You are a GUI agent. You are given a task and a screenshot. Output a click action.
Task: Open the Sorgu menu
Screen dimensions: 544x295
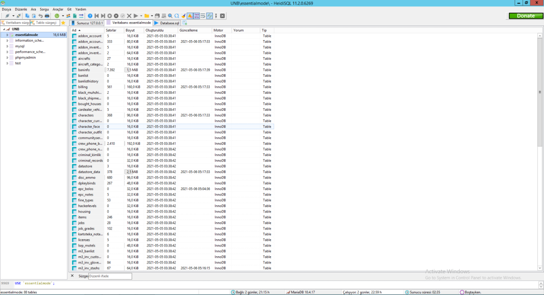pyautogui.click(x=44, y=9)
